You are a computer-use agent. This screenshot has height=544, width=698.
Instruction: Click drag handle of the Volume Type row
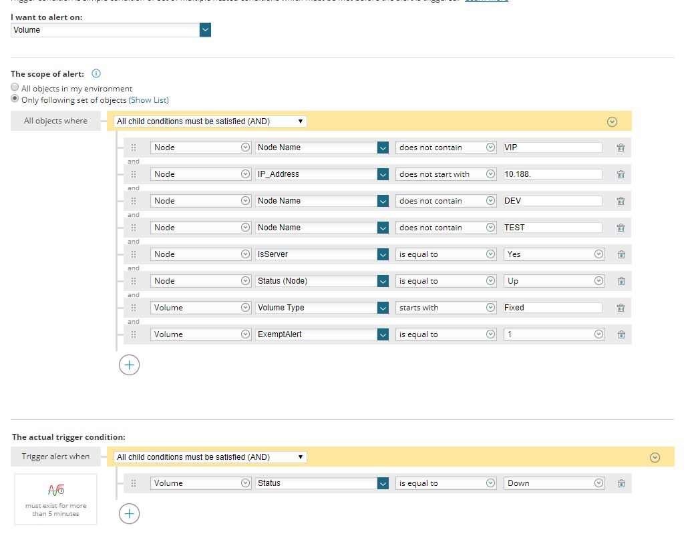tap(134, 308)
